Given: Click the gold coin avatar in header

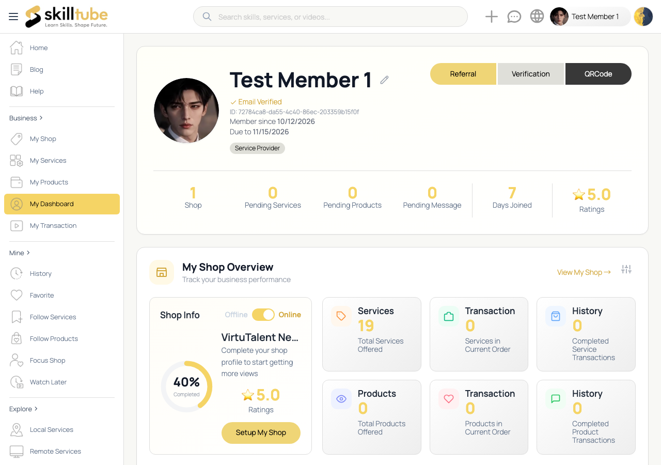Looking at the screenshot, I should 643,17.
